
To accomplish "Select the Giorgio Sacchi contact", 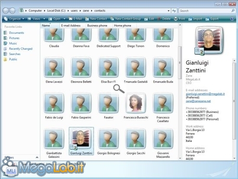I will pyautogui.click(x=136, y=142).
